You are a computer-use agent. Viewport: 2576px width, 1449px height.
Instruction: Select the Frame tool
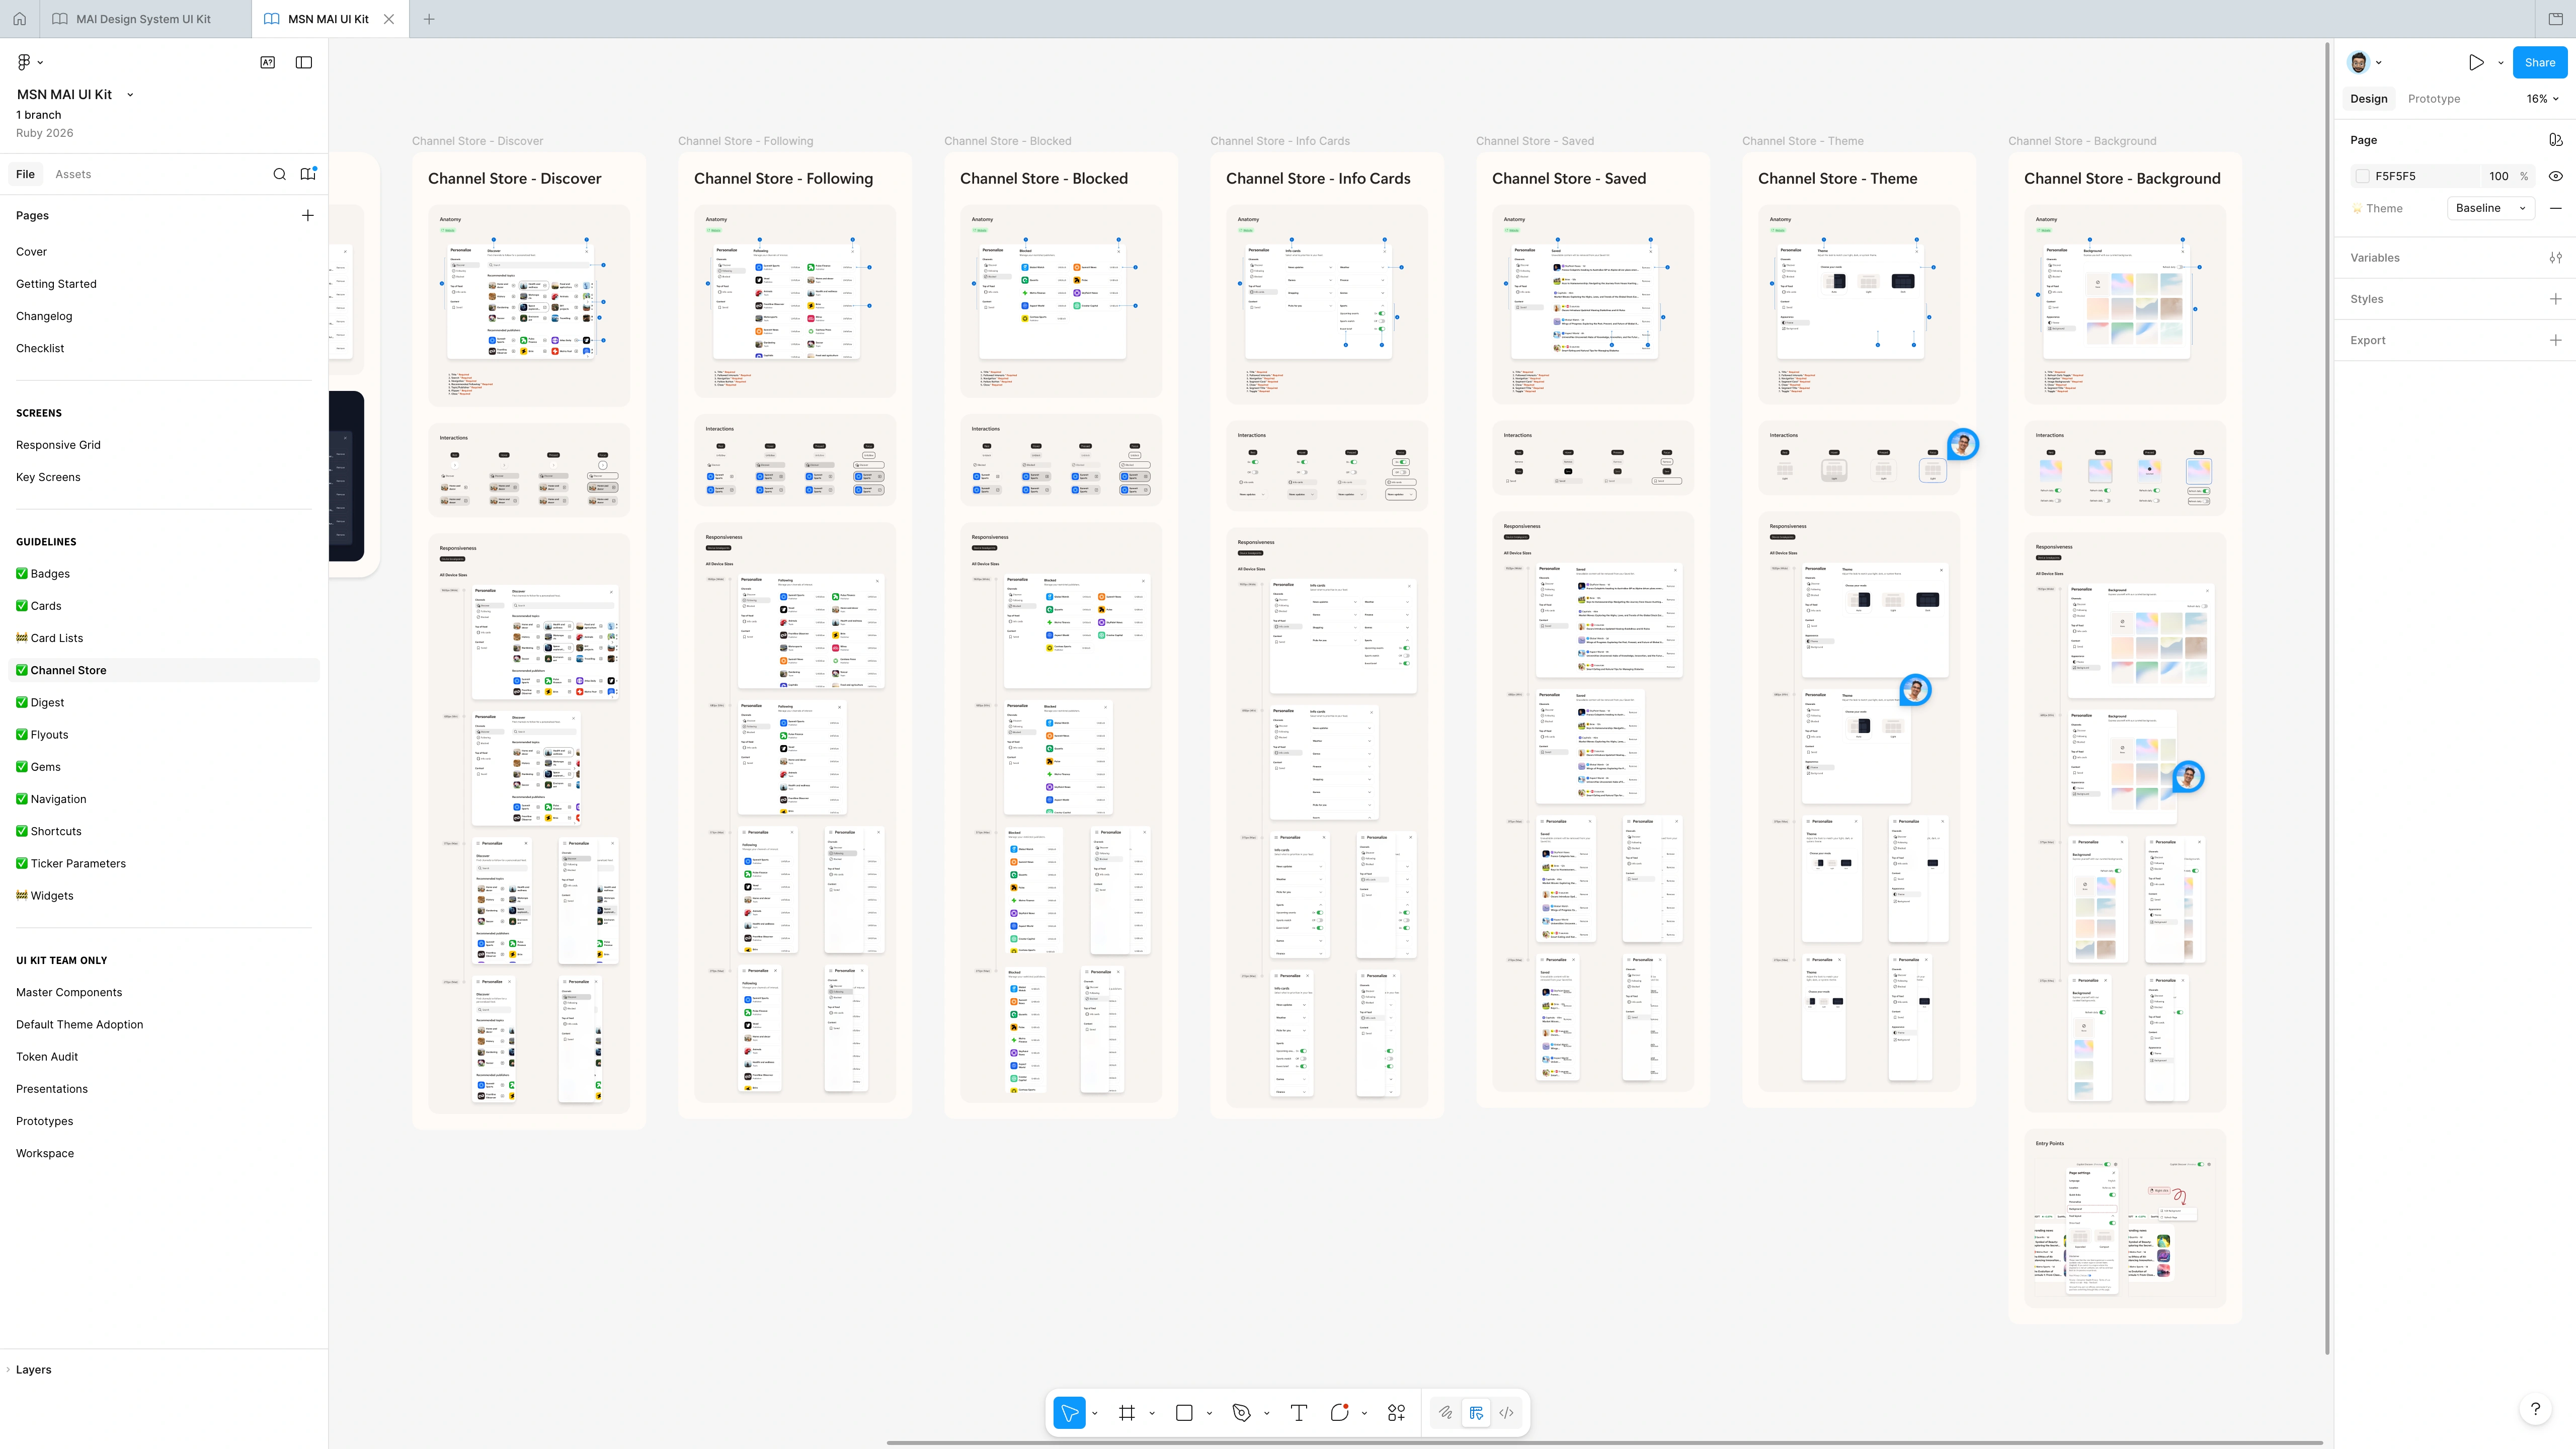pyautogui.click(x=1127, y=1412)
